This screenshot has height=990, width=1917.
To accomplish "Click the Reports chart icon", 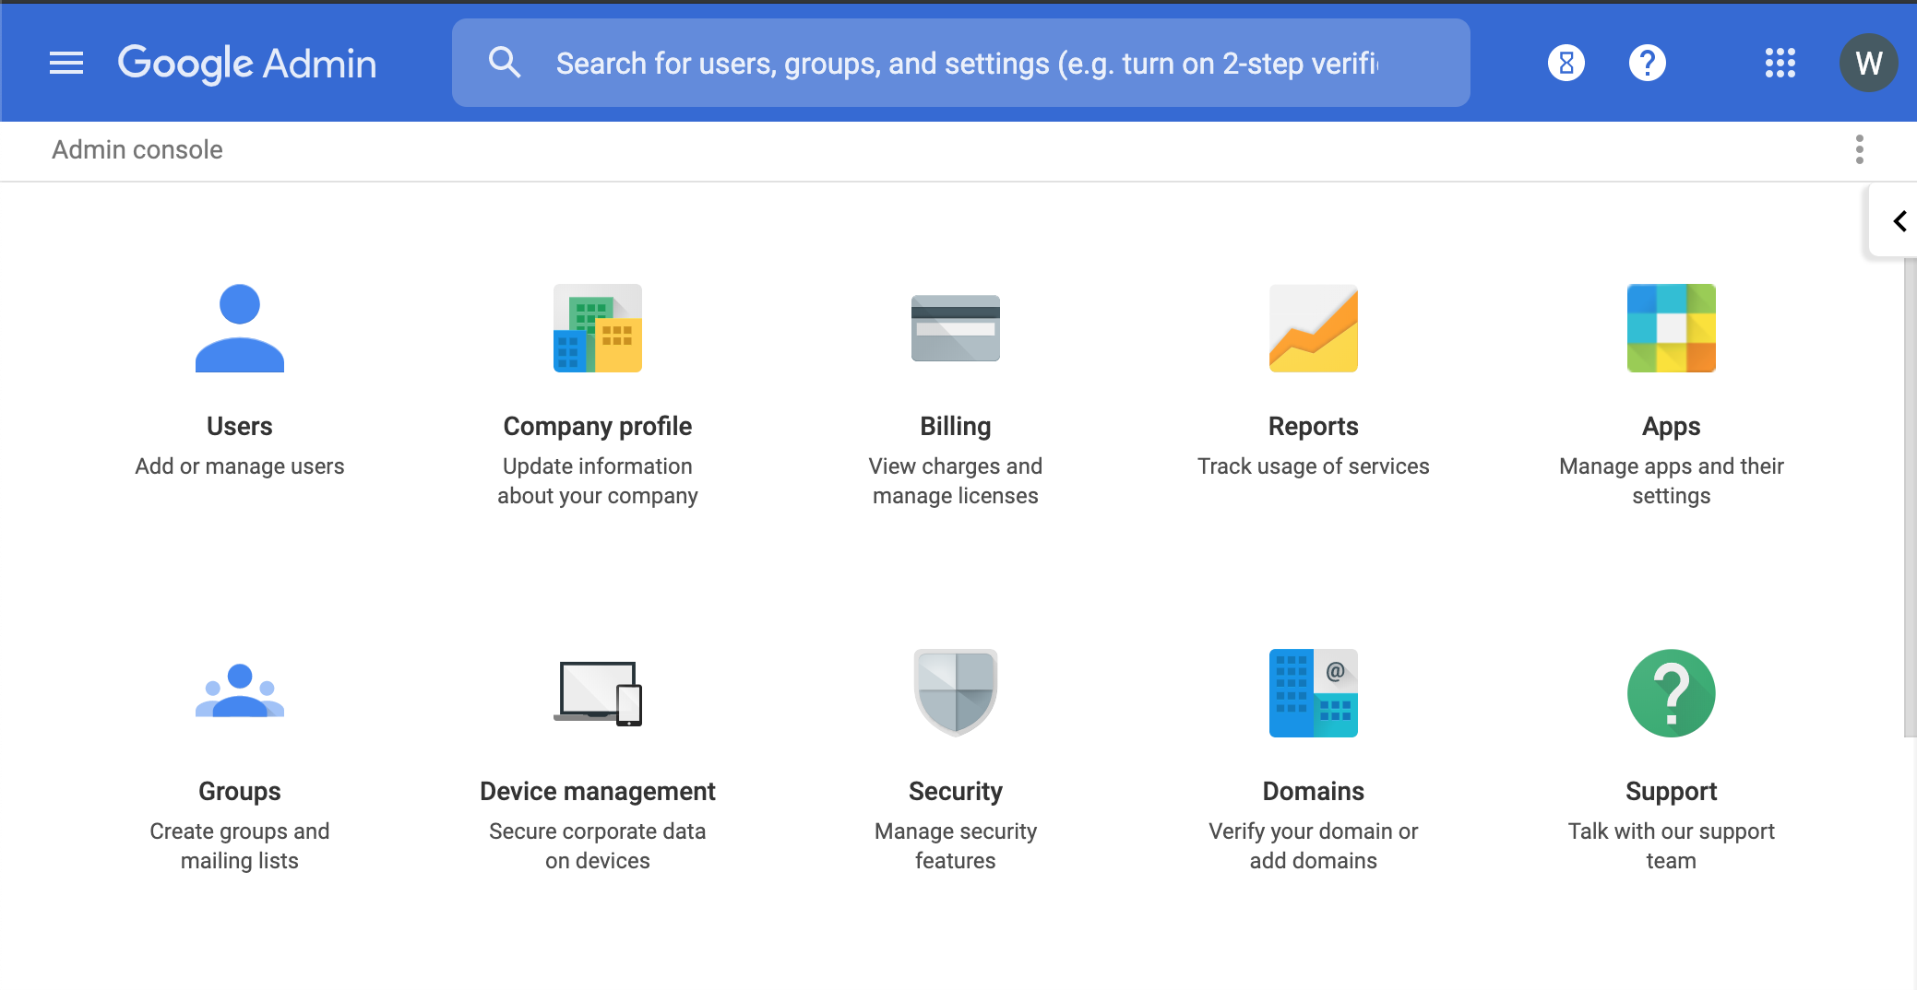I will pyautogui.click(x=1314, y=328).
